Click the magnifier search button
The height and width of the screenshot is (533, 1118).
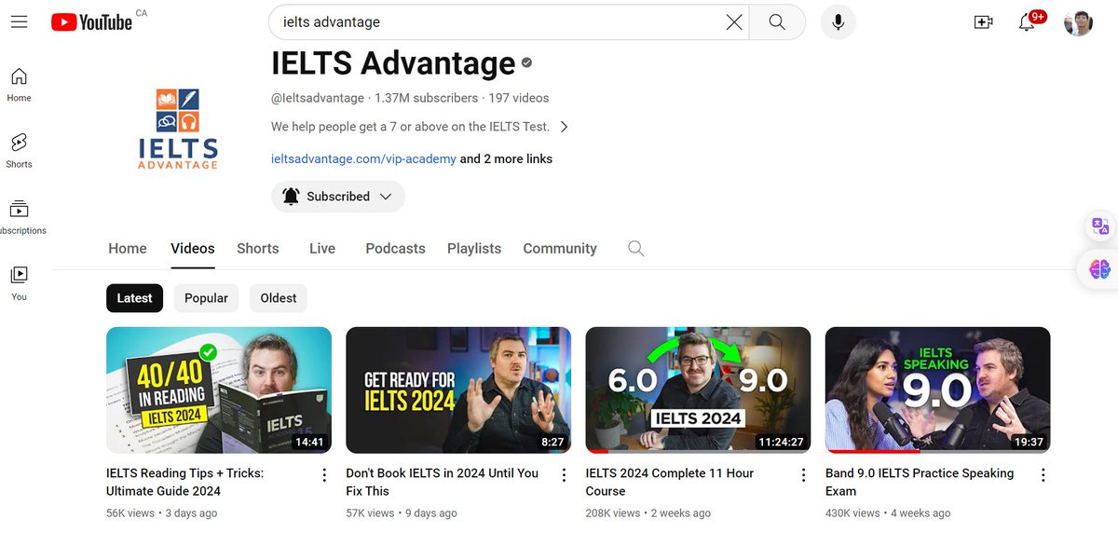coord(777,21)
